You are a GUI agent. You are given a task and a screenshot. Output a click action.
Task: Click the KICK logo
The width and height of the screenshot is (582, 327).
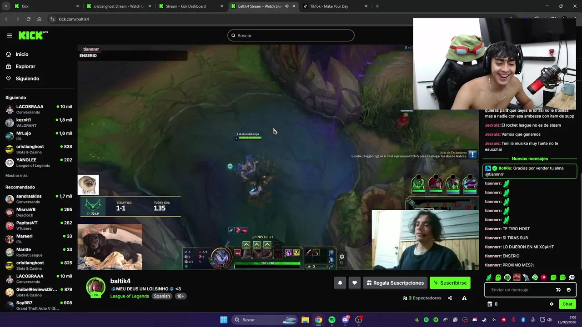pyautogui.click(x=33, y=35)
